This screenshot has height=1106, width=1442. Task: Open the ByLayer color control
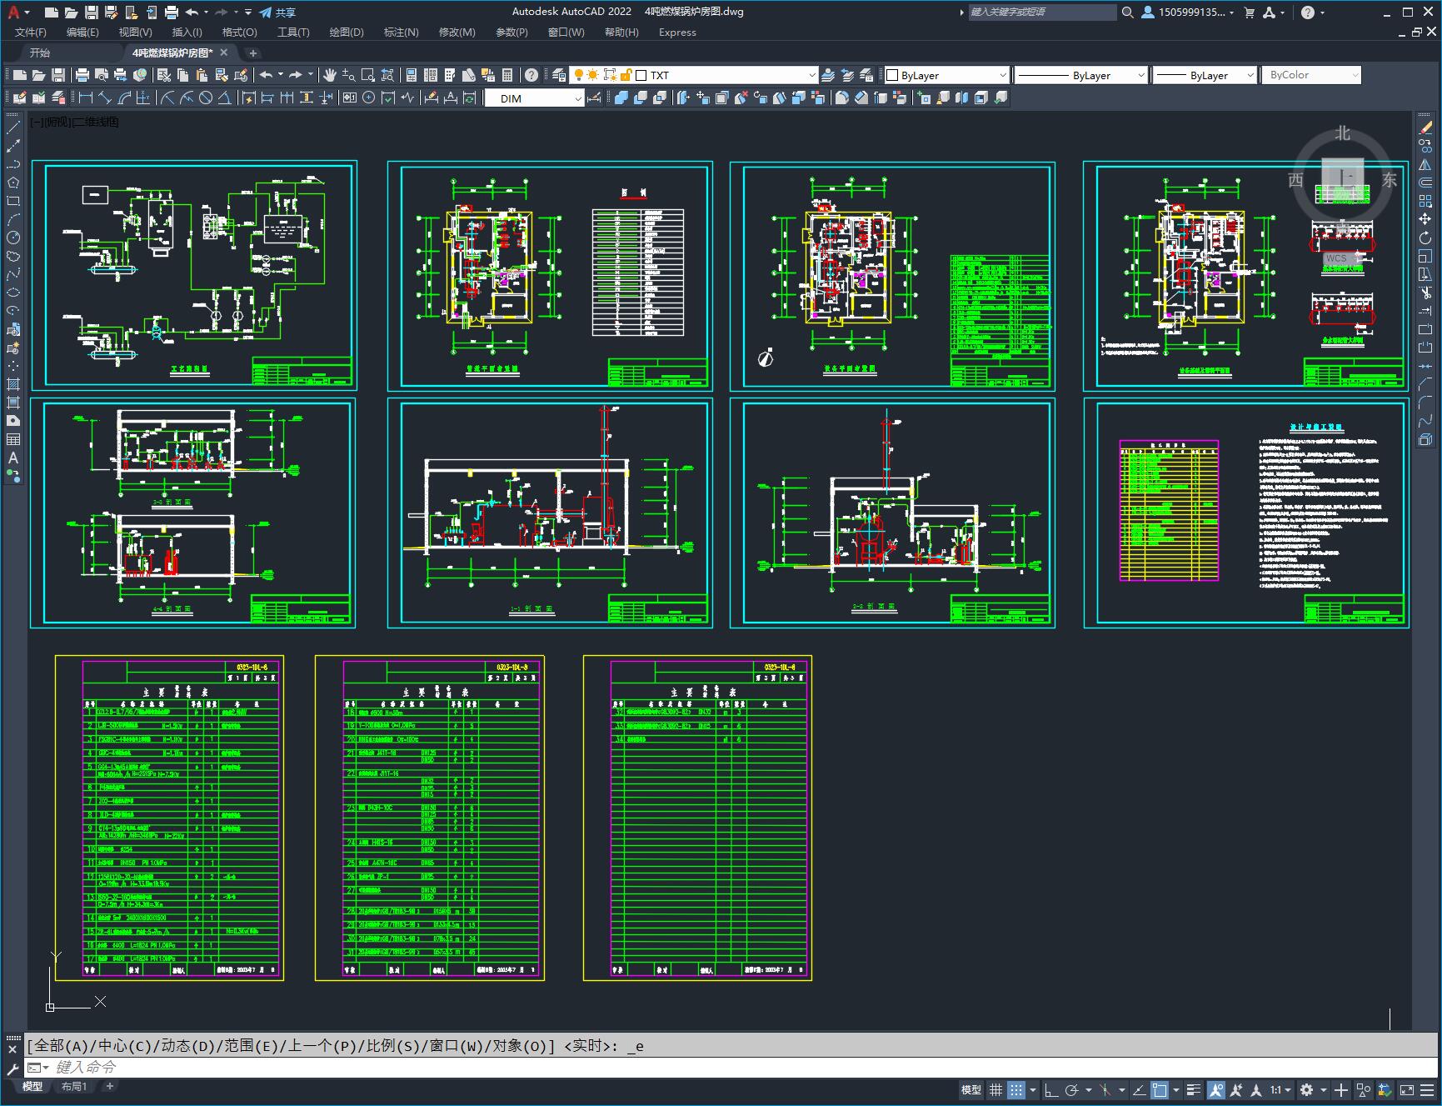[x=946, y=75]
